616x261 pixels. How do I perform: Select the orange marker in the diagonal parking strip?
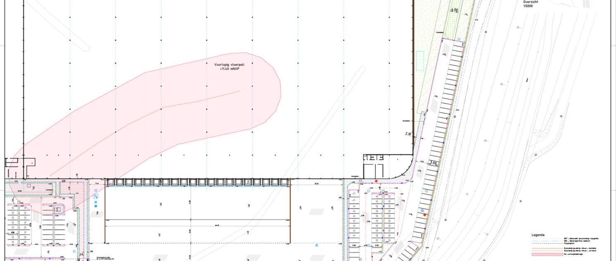[425, 215]
